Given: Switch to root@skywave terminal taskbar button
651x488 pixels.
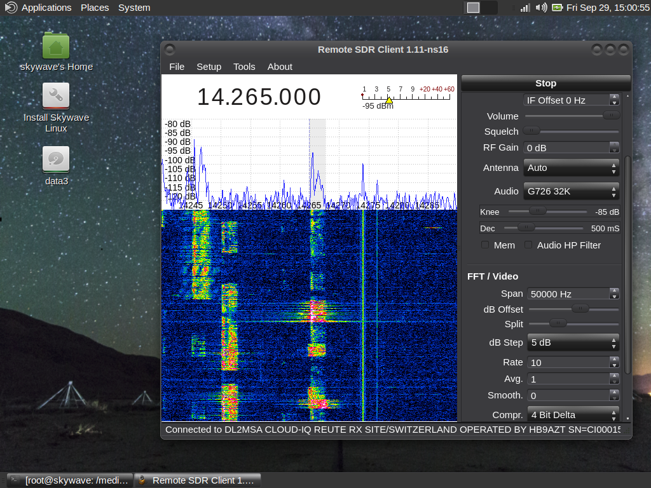Looking at the screenshot, I should click(70, 480).
